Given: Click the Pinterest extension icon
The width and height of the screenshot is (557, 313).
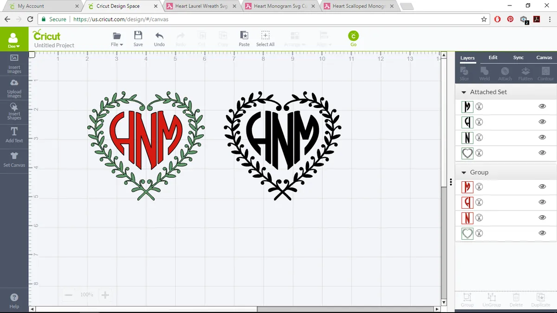Looking at the screenshot, I should coord(510,19).
